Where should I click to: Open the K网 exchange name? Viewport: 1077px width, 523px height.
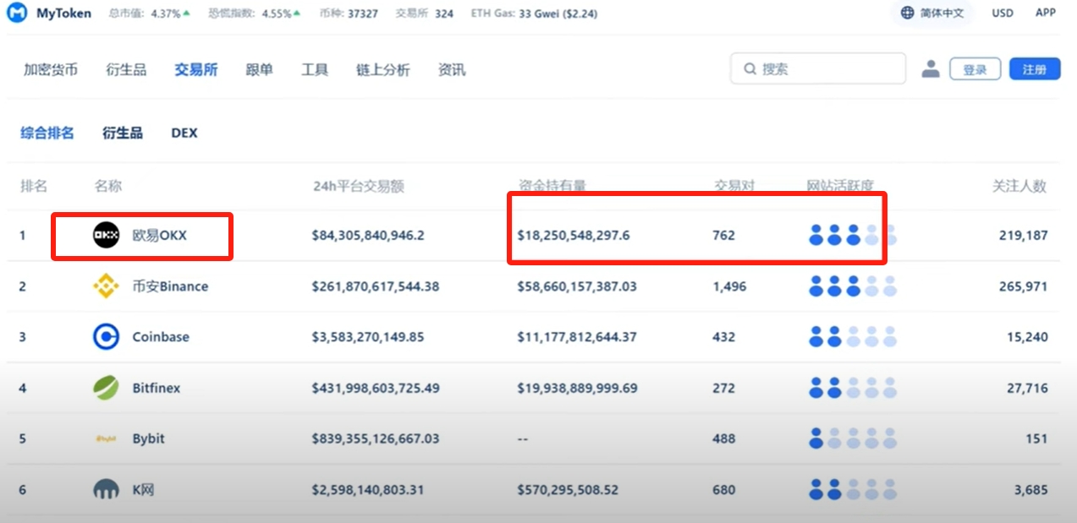click(x=144, y=489)
